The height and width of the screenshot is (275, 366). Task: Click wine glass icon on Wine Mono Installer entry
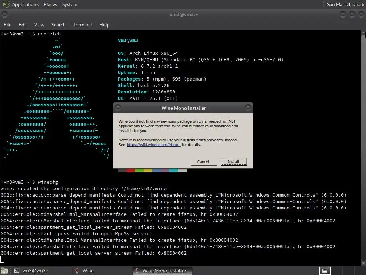(x=137, y=271)
